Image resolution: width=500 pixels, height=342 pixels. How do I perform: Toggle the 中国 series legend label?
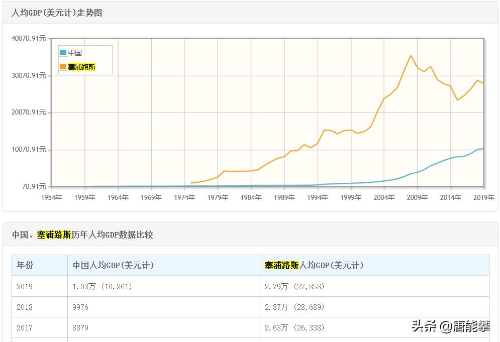click(x=75, y=53)
